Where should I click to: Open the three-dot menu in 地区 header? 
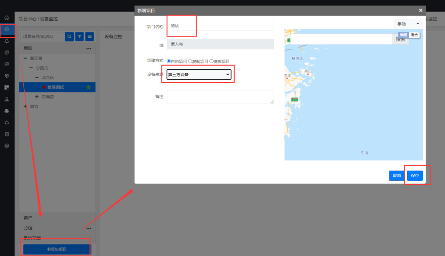[x=89, y=48]
